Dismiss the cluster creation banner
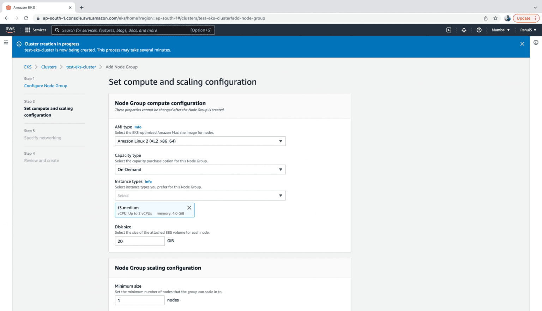Image resolution: width=542 pixels, height=311 pixels. coord(522,44)
